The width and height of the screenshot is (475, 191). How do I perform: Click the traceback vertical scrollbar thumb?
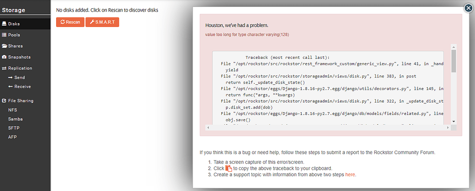[x=454, y=61]
